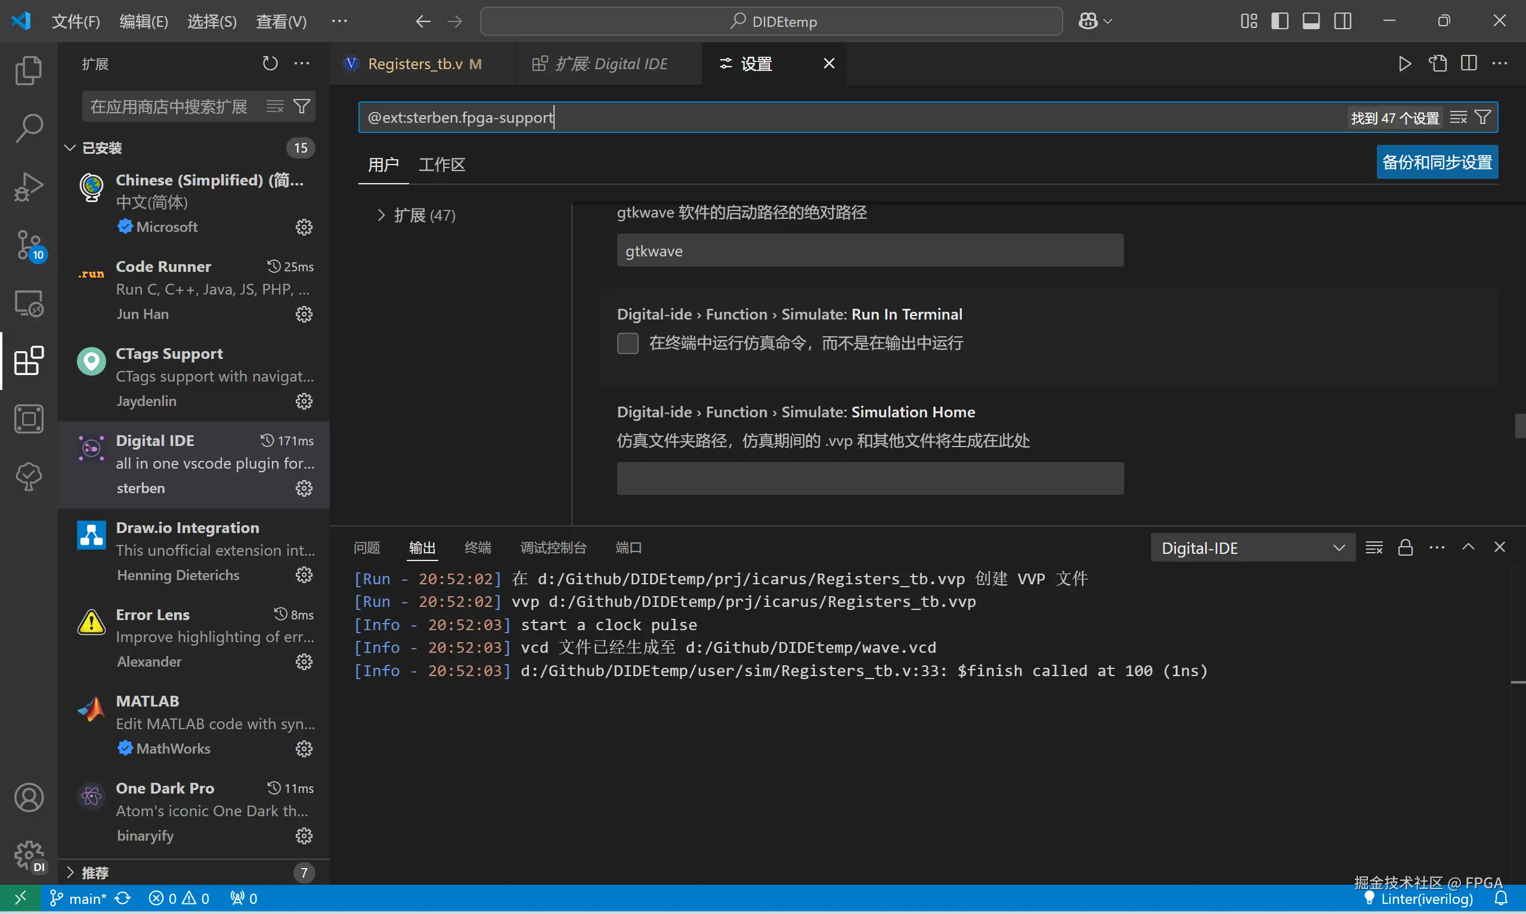
Task: Toggle primary side bar layout button
Action: 1280,21
